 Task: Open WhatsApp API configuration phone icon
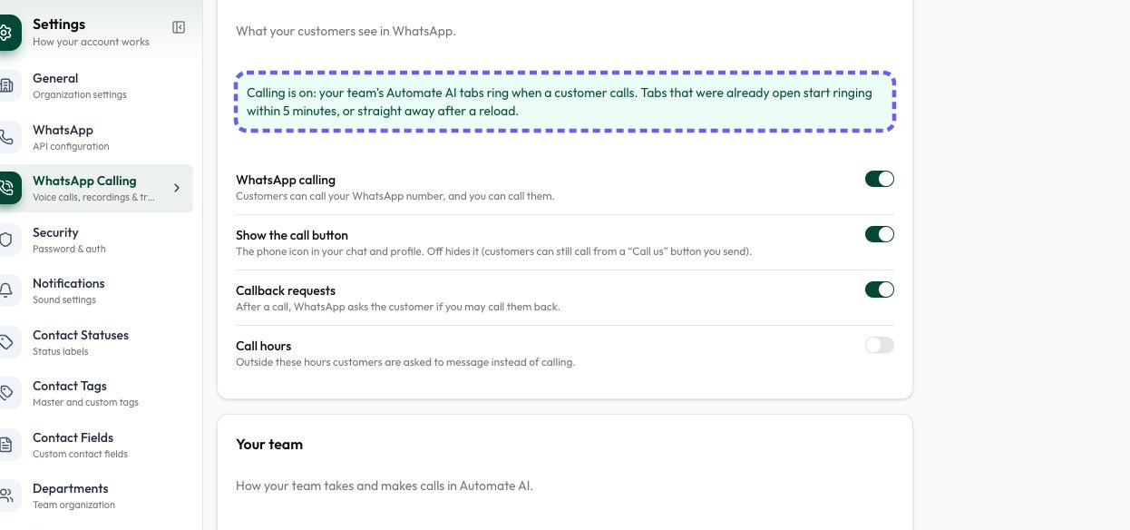7,137
